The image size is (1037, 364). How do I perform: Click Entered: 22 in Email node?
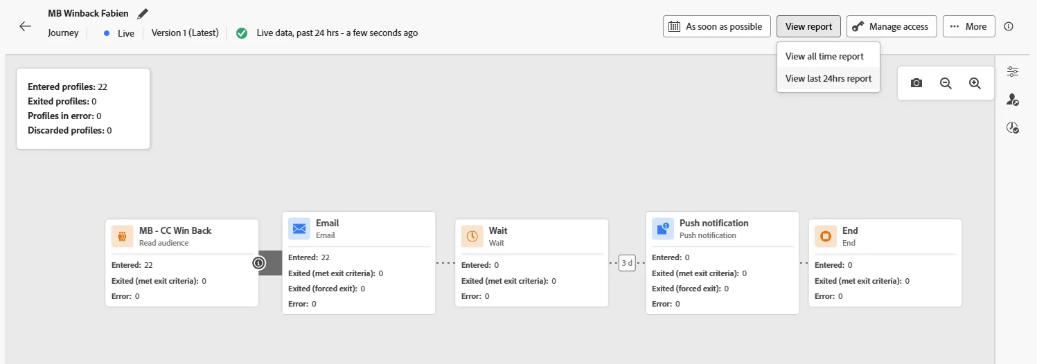tap(308, 257)
